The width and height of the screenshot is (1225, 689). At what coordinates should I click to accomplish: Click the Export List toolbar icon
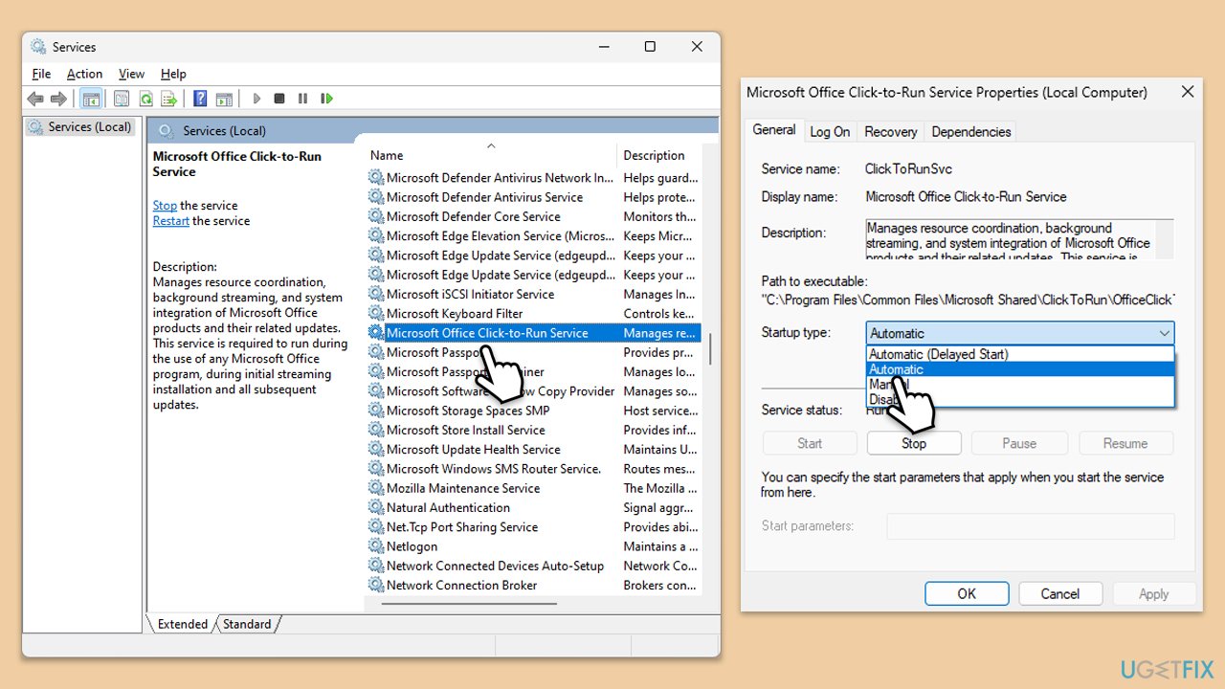[169, 99]
